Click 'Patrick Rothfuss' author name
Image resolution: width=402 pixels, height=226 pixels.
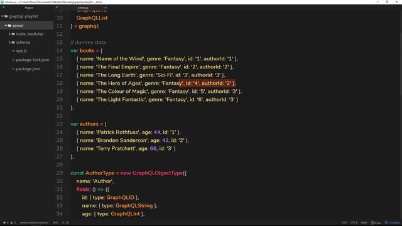(118, 132)
